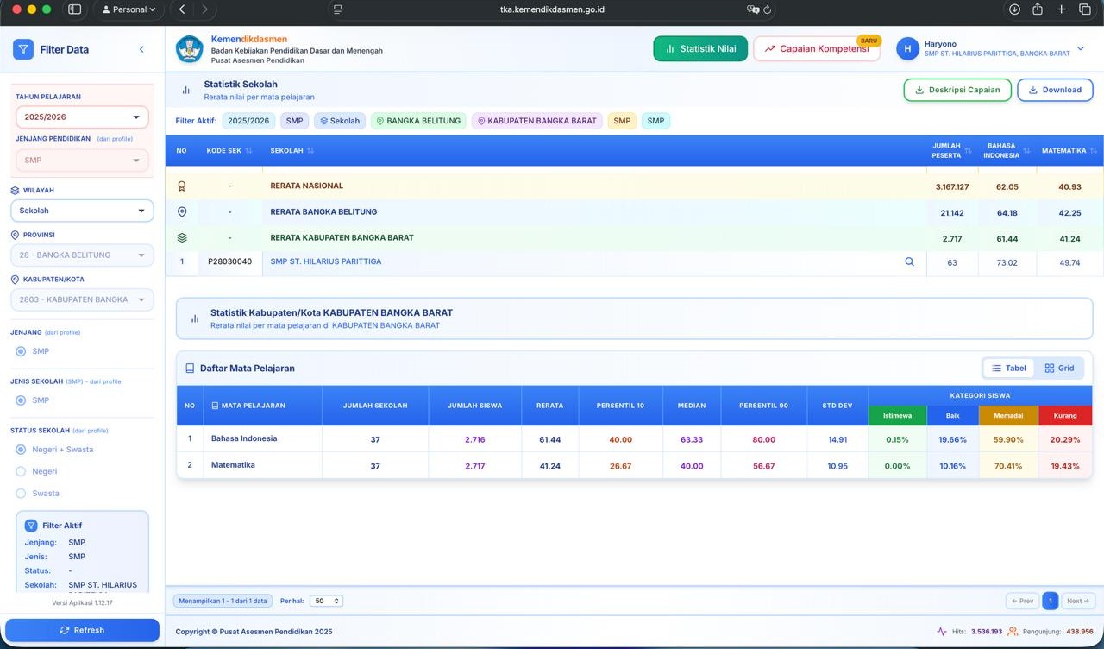Viewport: 1104px width, 649px height.
Task: Click Safari share icon
Action: 1038,9
